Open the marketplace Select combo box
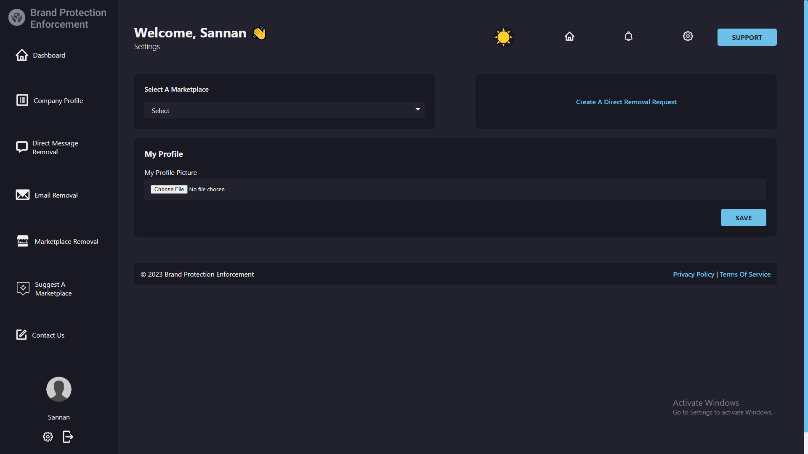 pyautogui.click(x=284, y=110)
